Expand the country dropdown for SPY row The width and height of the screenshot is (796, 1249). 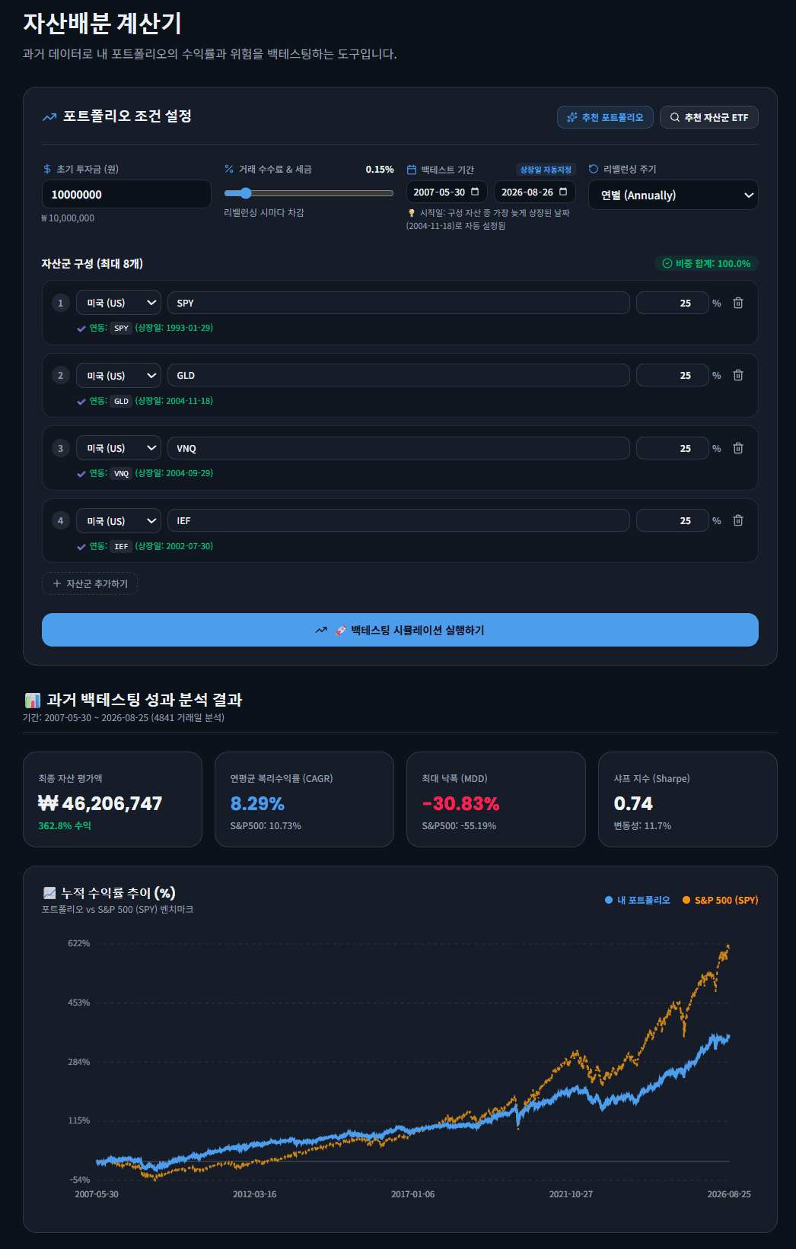point(119,303)
